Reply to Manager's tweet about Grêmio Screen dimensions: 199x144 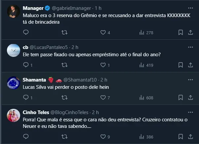click(x=26, y=33)
